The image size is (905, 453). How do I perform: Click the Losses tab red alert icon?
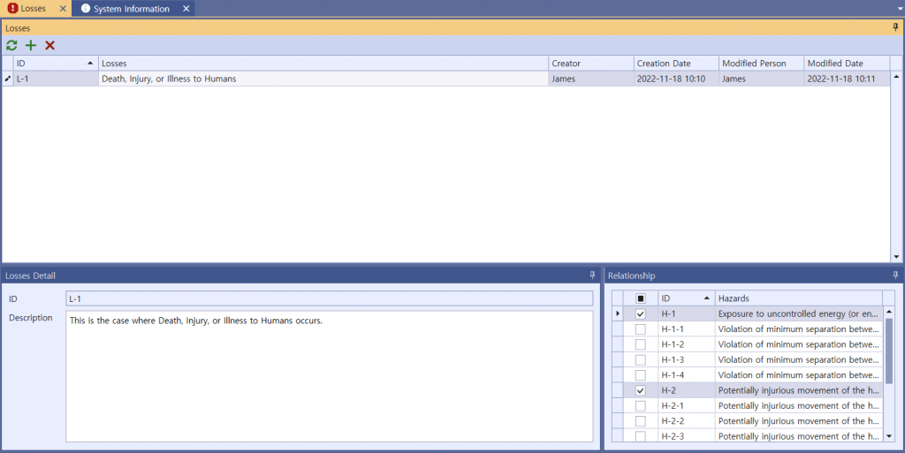coord(12,8)
